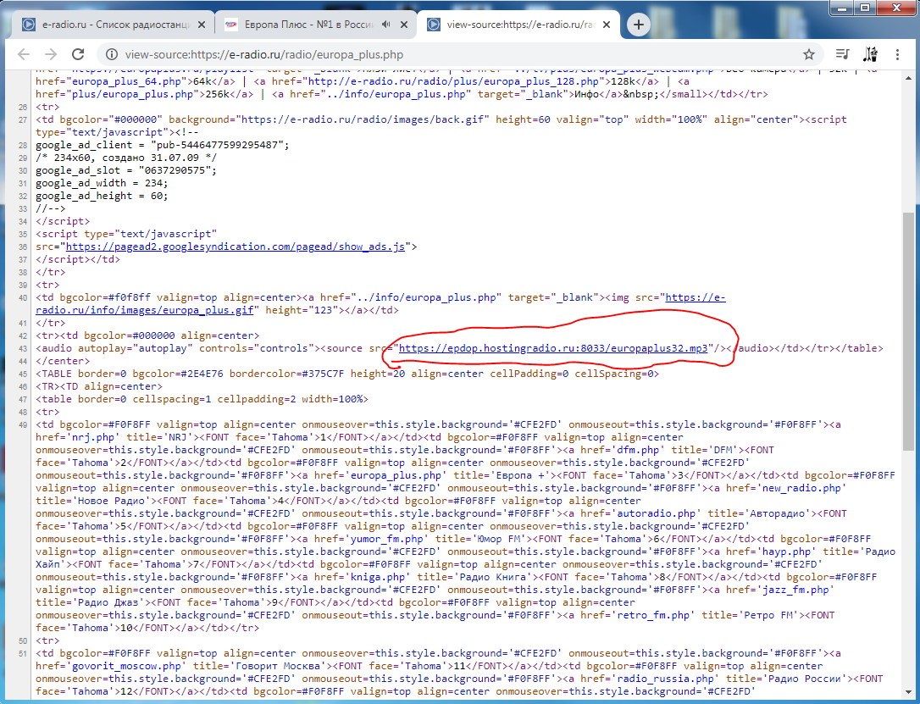Click the href='dfm.php' text
Image resolution: width=920 pixels, height=704 pixels.
click(x=623, y=450)
